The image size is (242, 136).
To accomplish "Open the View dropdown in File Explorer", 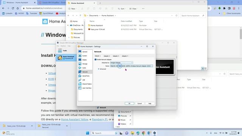I will click(x=133, y=9).
